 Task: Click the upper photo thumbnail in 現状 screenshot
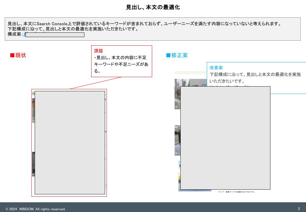(33, 110)
